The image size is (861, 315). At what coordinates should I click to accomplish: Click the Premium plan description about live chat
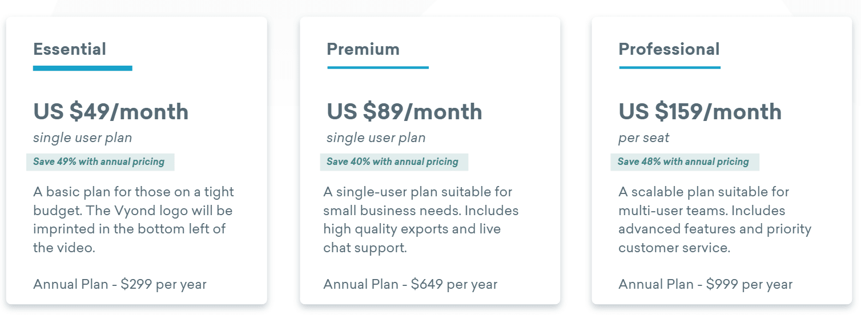[x=421, y=220]
